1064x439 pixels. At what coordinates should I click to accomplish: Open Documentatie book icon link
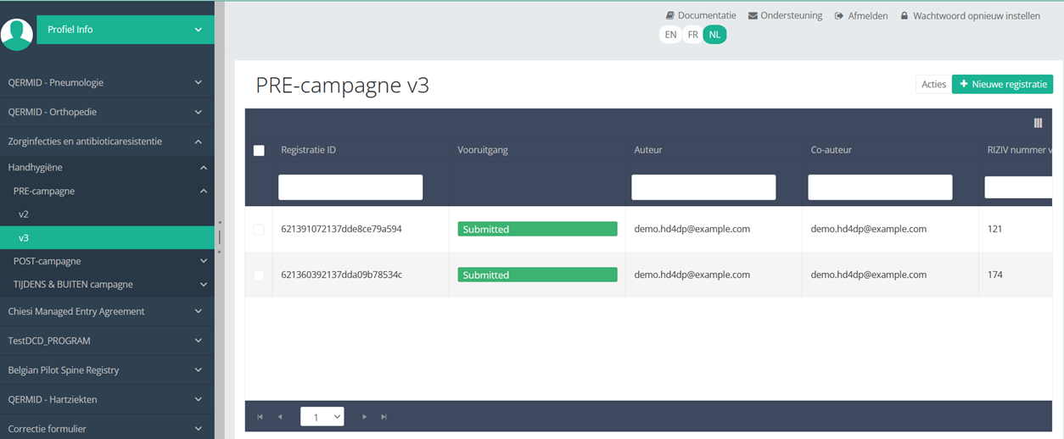click(x=670, y=15)
